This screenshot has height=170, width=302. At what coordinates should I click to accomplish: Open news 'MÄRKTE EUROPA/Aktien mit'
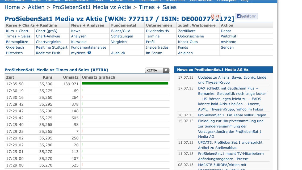point(222,167)
